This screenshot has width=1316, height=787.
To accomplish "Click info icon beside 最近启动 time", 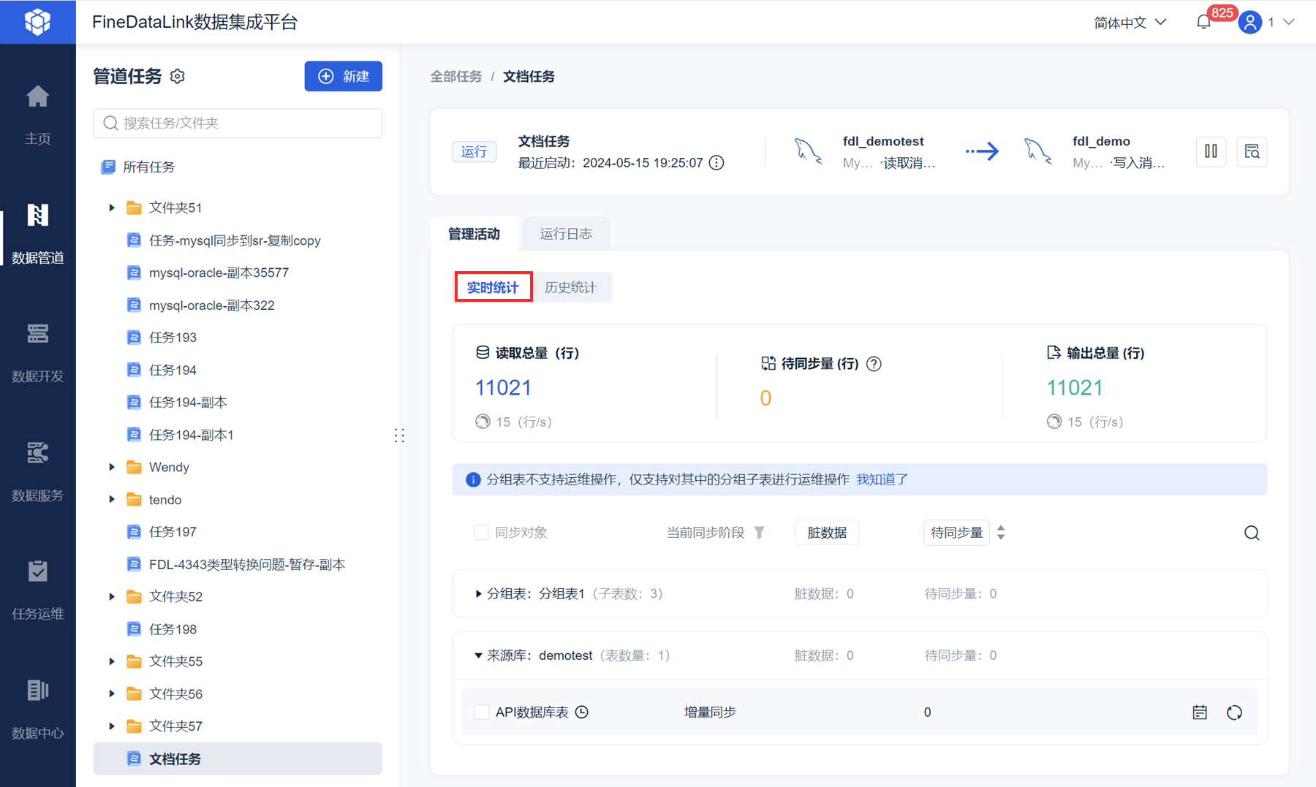I will point(716,163).
